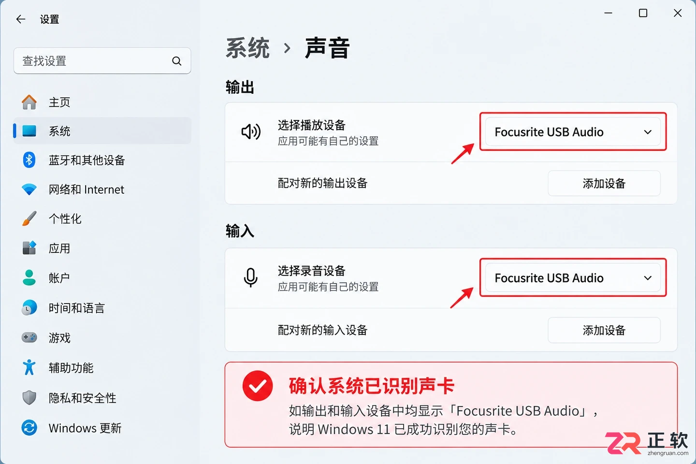
Task: Click the Home house icon
Action: (29, 102)
